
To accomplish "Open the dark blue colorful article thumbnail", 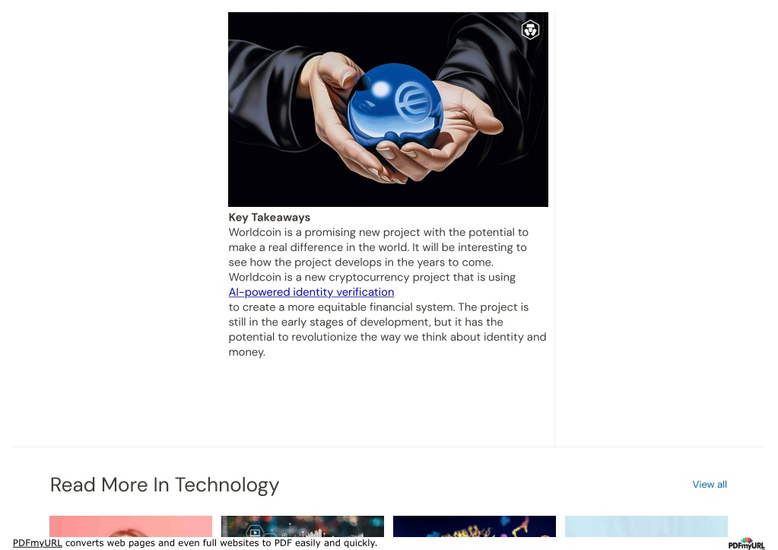I will 475,526.
